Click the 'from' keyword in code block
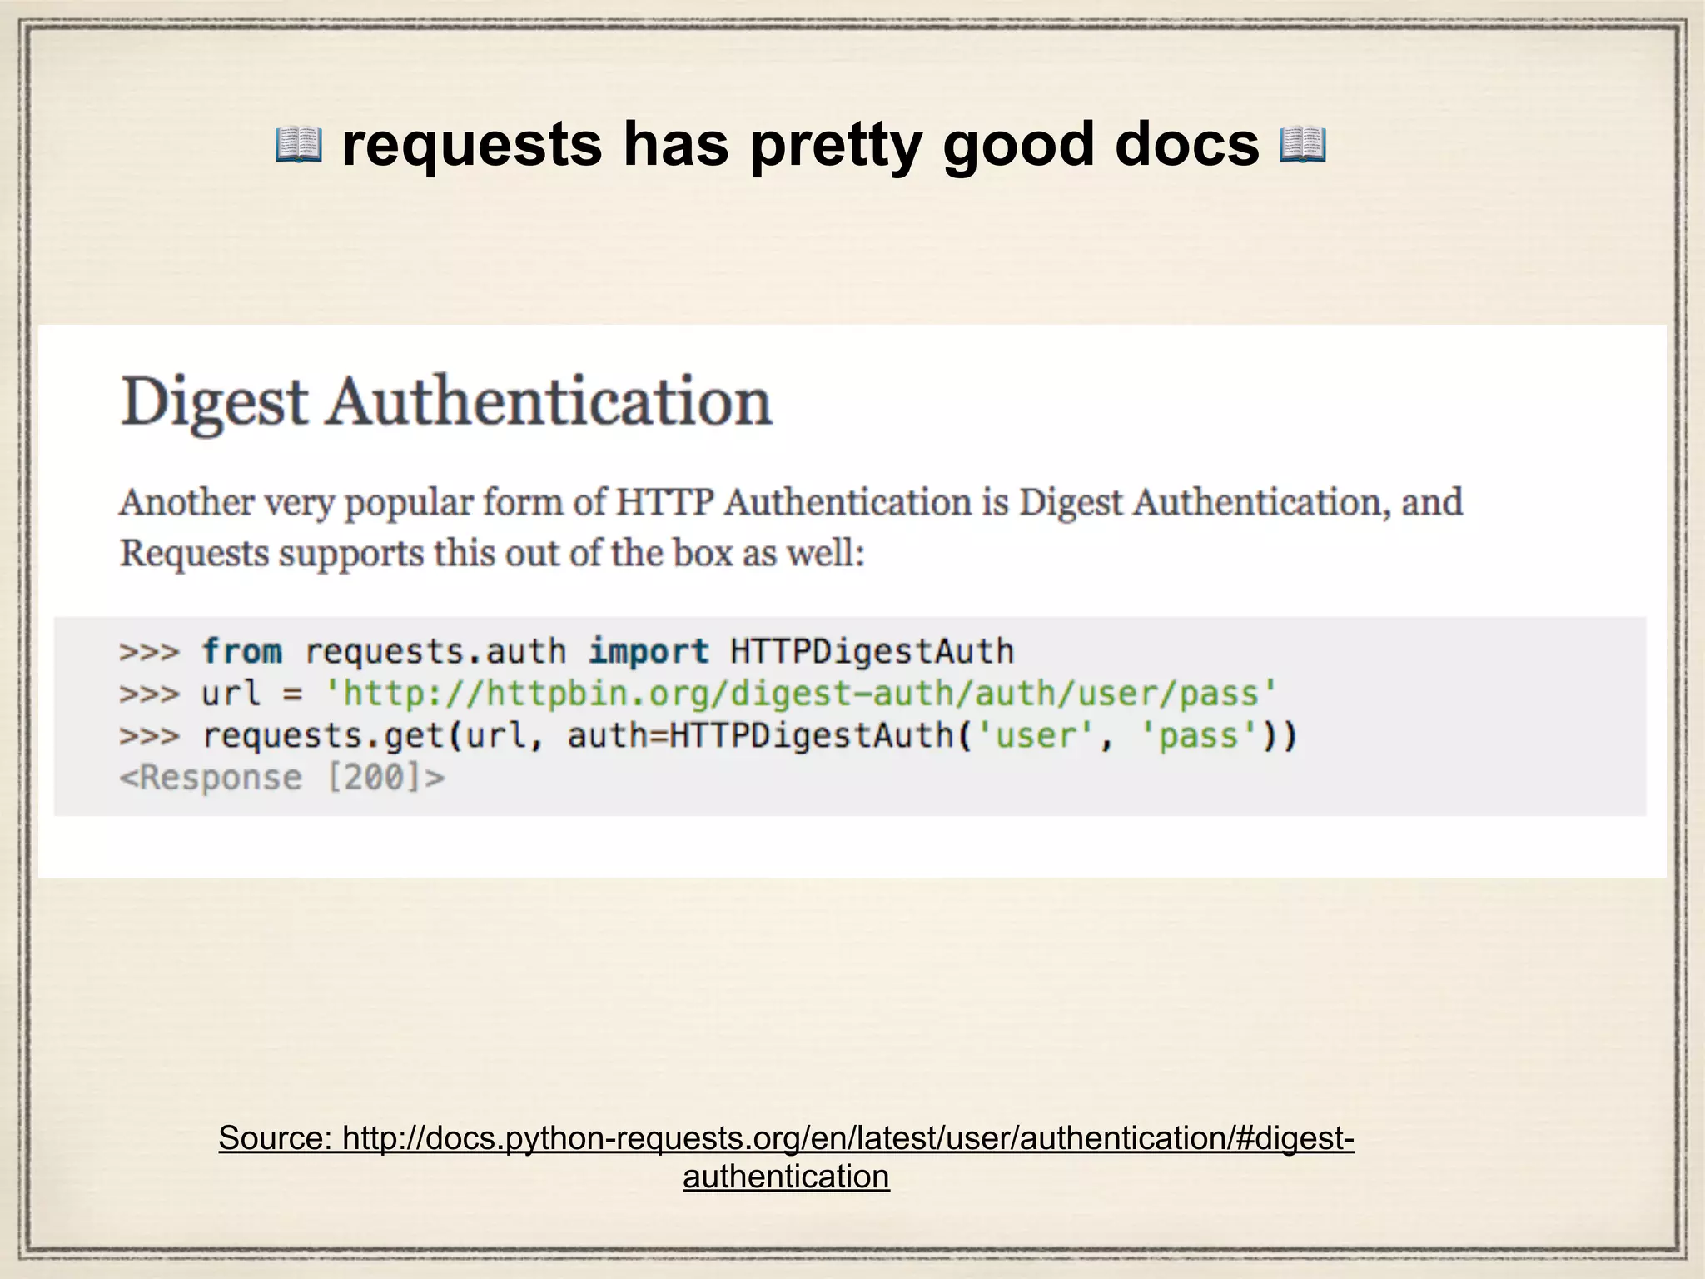Image resolution: width=1705 pixels, height=1279 pixels. (241, 651)
